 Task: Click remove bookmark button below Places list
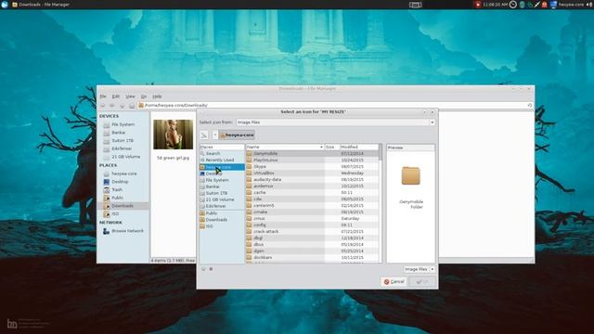211,269
